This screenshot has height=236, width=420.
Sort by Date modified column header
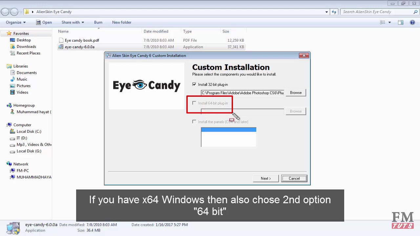click(161, 31)
